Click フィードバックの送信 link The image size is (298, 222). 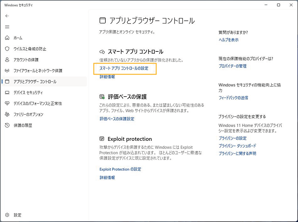[x=233, y=98]
